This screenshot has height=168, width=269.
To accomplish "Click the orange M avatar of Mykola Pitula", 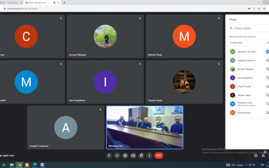I will [x=184, y=36].
